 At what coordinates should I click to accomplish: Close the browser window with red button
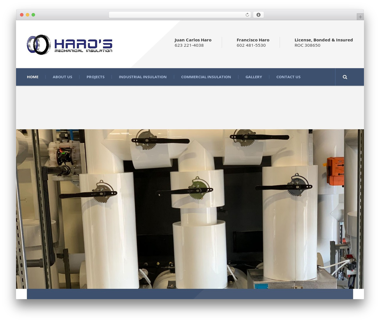22,15
